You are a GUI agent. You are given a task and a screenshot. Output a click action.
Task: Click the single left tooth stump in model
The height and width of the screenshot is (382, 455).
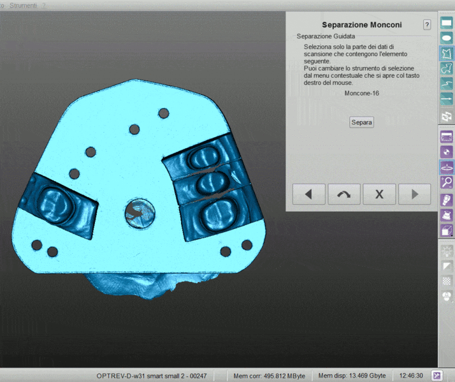(x=55, y=205)
